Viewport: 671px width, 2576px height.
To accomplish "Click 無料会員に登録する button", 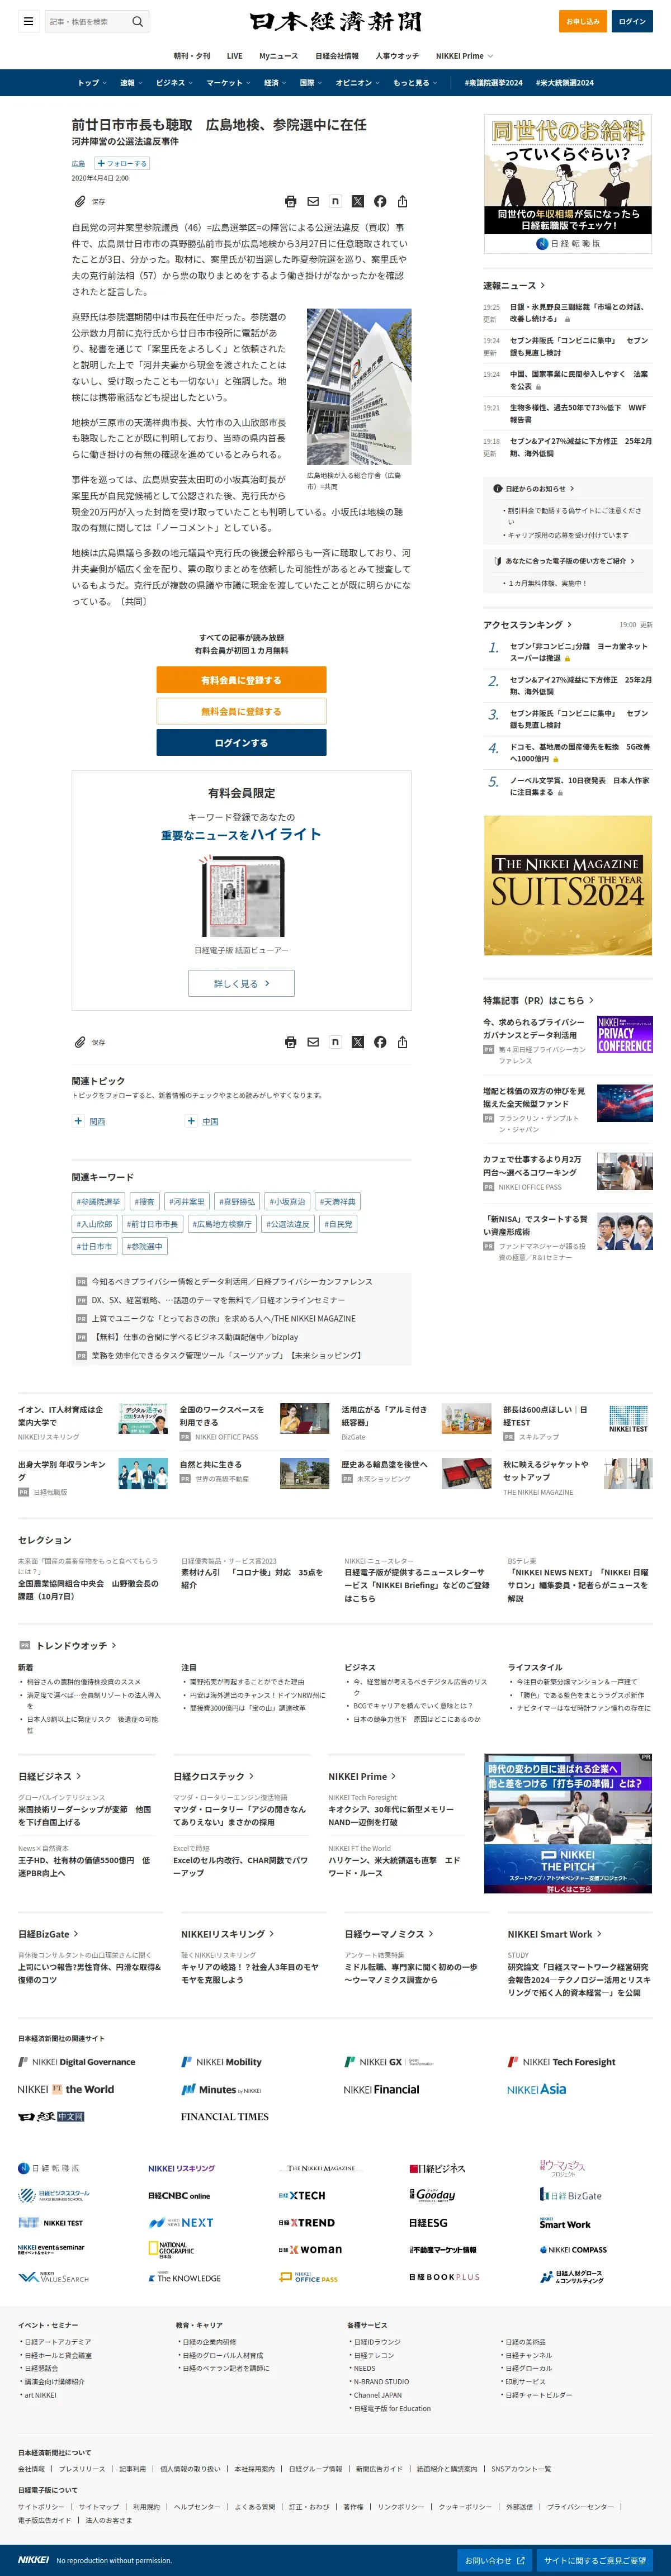I will point(241,711).
